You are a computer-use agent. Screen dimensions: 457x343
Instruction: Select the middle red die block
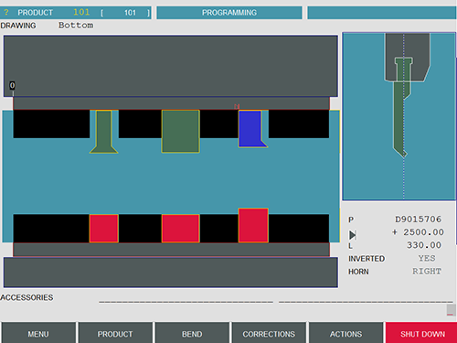(x=181, y=229)
